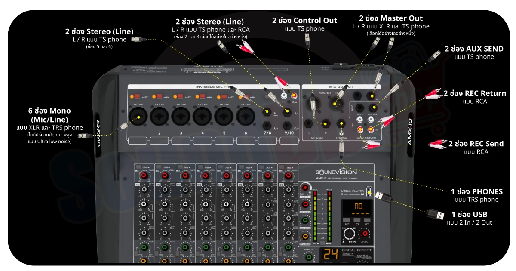Click the media player jog wheel control
Image resolution: width=516 pixels, height=271 pixels.
(x=350, y=234)
